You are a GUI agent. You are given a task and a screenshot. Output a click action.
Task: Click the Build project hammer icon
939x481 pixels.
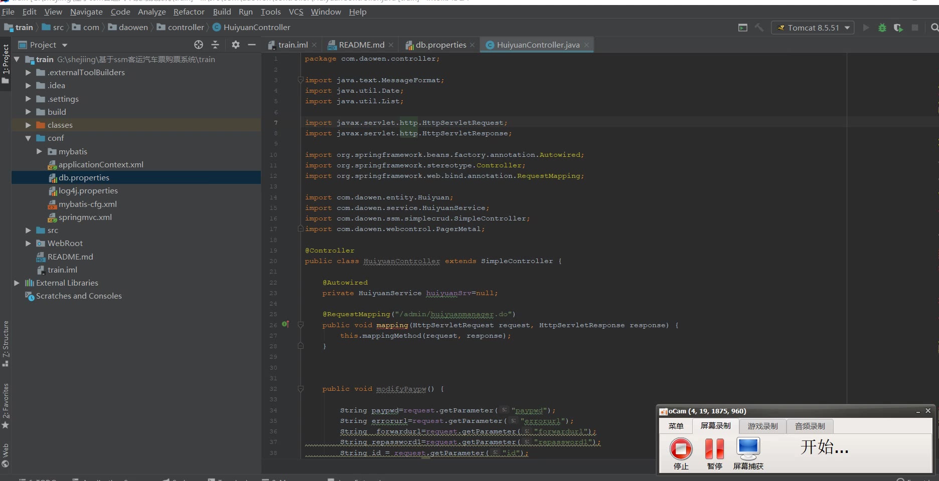click(x=759, y=28)
